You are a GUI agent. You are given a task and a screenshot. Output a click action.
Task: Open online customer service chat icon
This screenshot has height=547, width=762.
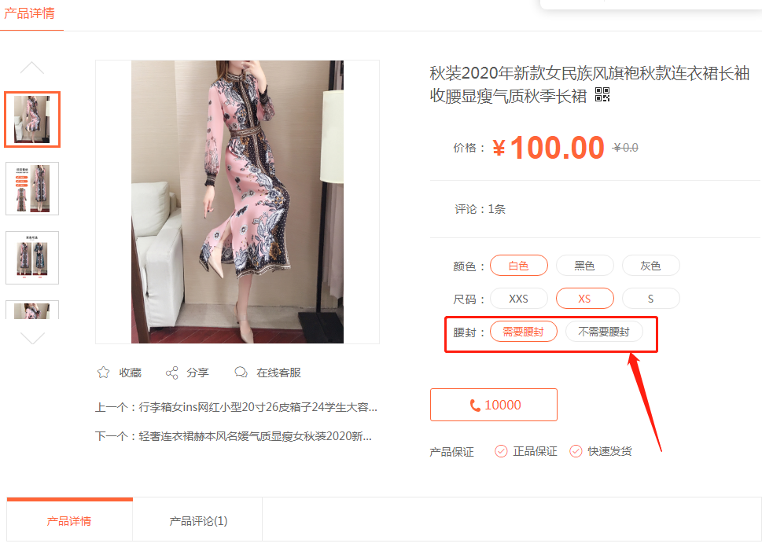tap(241, 373)
